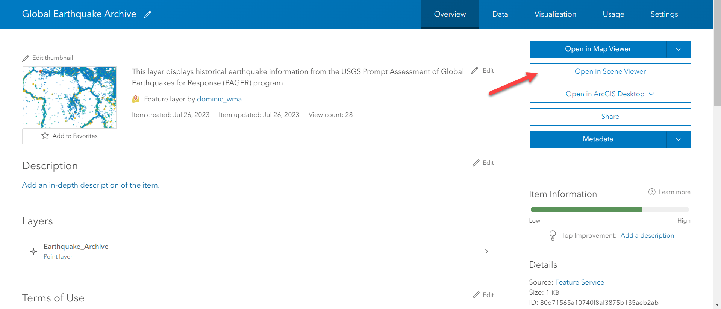Image resolution: width=721 pixels, height=309 pixels.
Task: Open the Visualization tab
Action: click(555, 14)
